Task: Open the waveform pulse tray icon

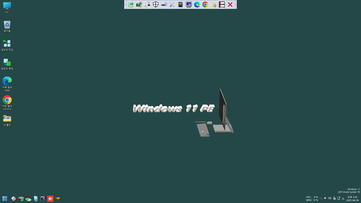Action: tap(325, 198)
